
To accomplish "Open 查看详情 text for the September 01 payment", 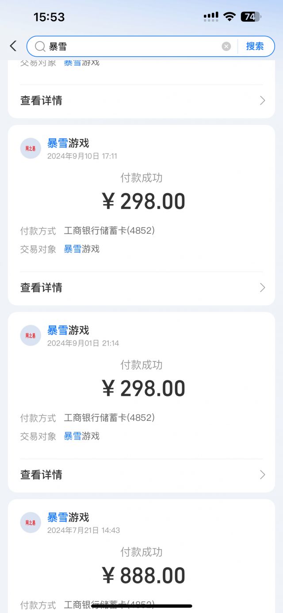I will [x=41, y=475].
